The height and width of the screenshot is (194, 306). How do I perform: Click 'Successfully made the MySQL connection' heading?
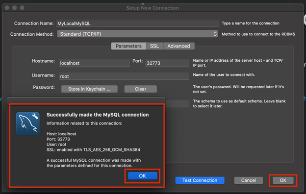tap(98, 115)
